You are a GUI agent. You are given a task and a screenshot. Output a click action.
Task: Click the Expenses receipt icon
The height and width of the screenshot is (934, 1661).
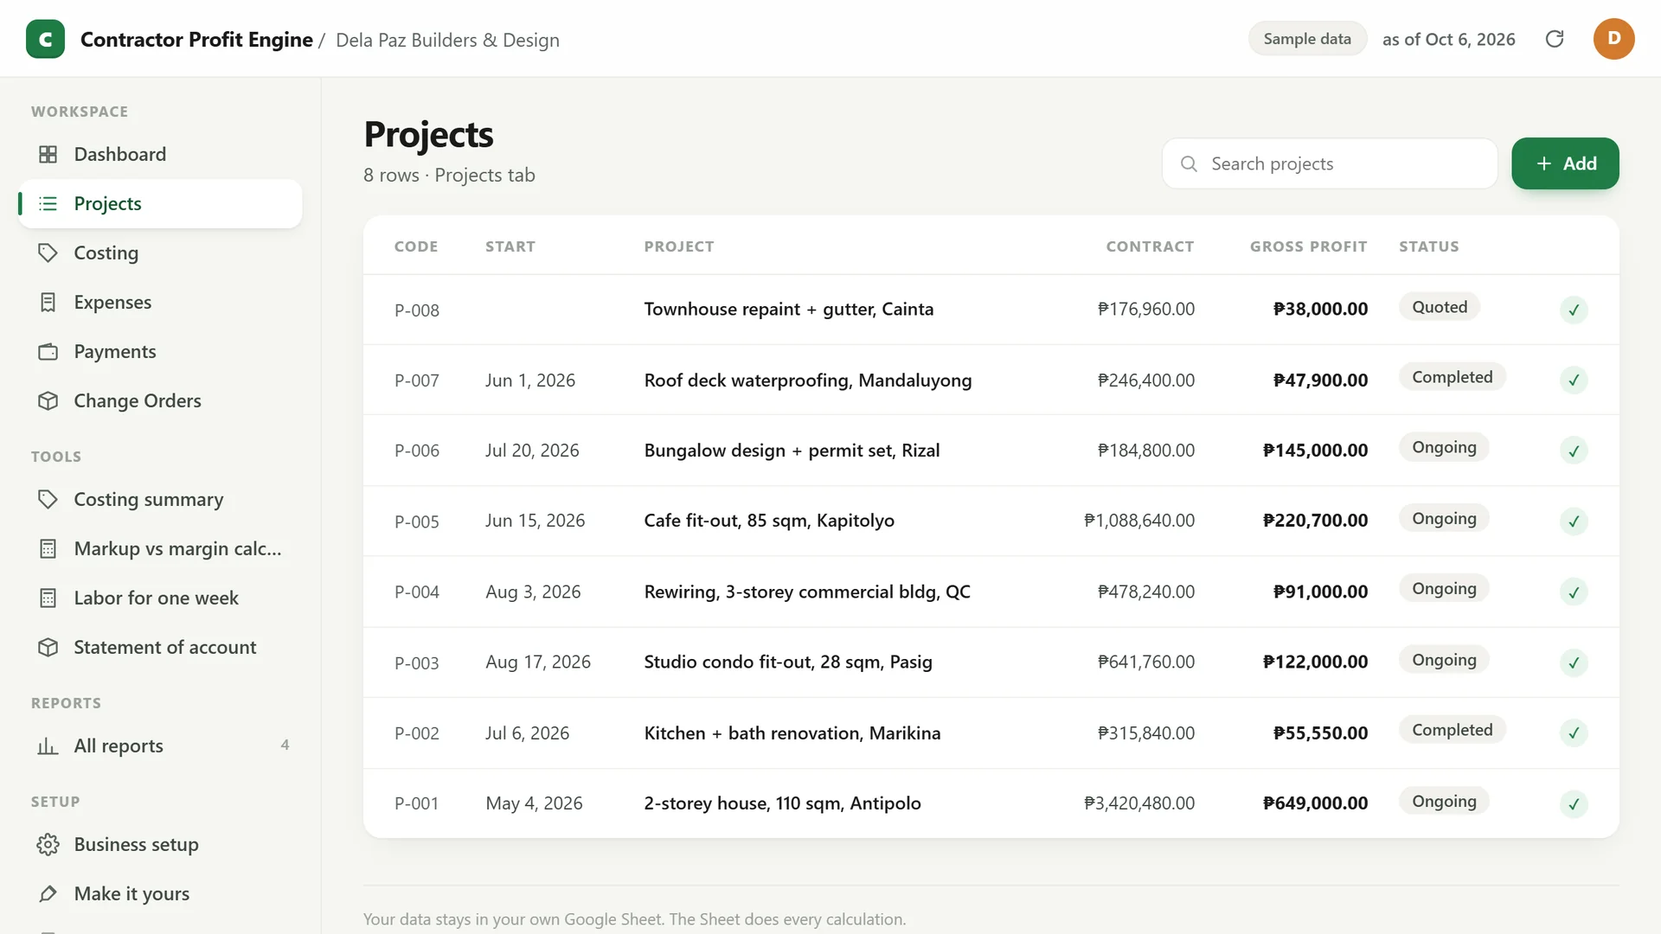coord(48,302)
